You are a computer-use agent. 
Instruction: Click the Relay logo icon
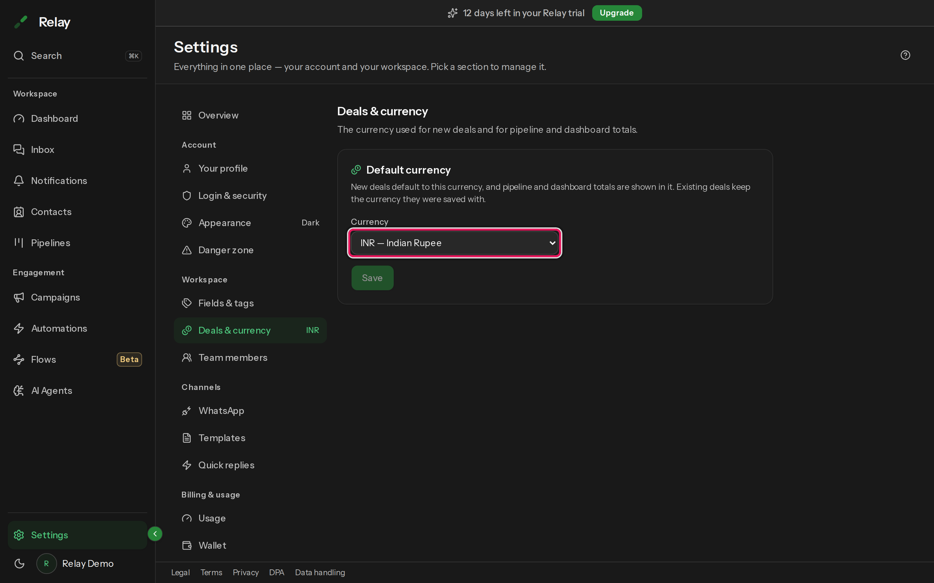(x=21, y=22)
